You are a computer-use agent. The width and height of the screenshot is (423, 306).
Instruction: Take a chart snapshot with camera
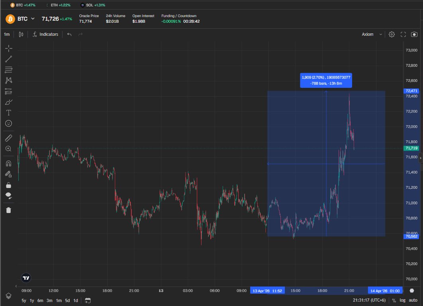[414, 34]
